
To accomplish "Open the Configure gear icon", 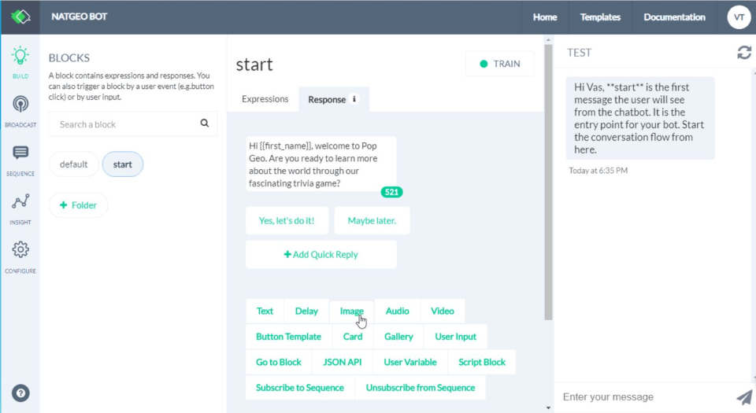I will pos(20,255).
